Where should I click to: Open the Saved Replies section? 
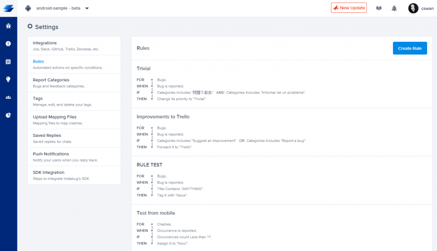click(x=74, y=138)
